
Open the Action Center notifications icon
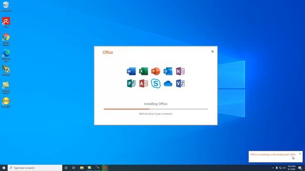[x=300, y=168]
